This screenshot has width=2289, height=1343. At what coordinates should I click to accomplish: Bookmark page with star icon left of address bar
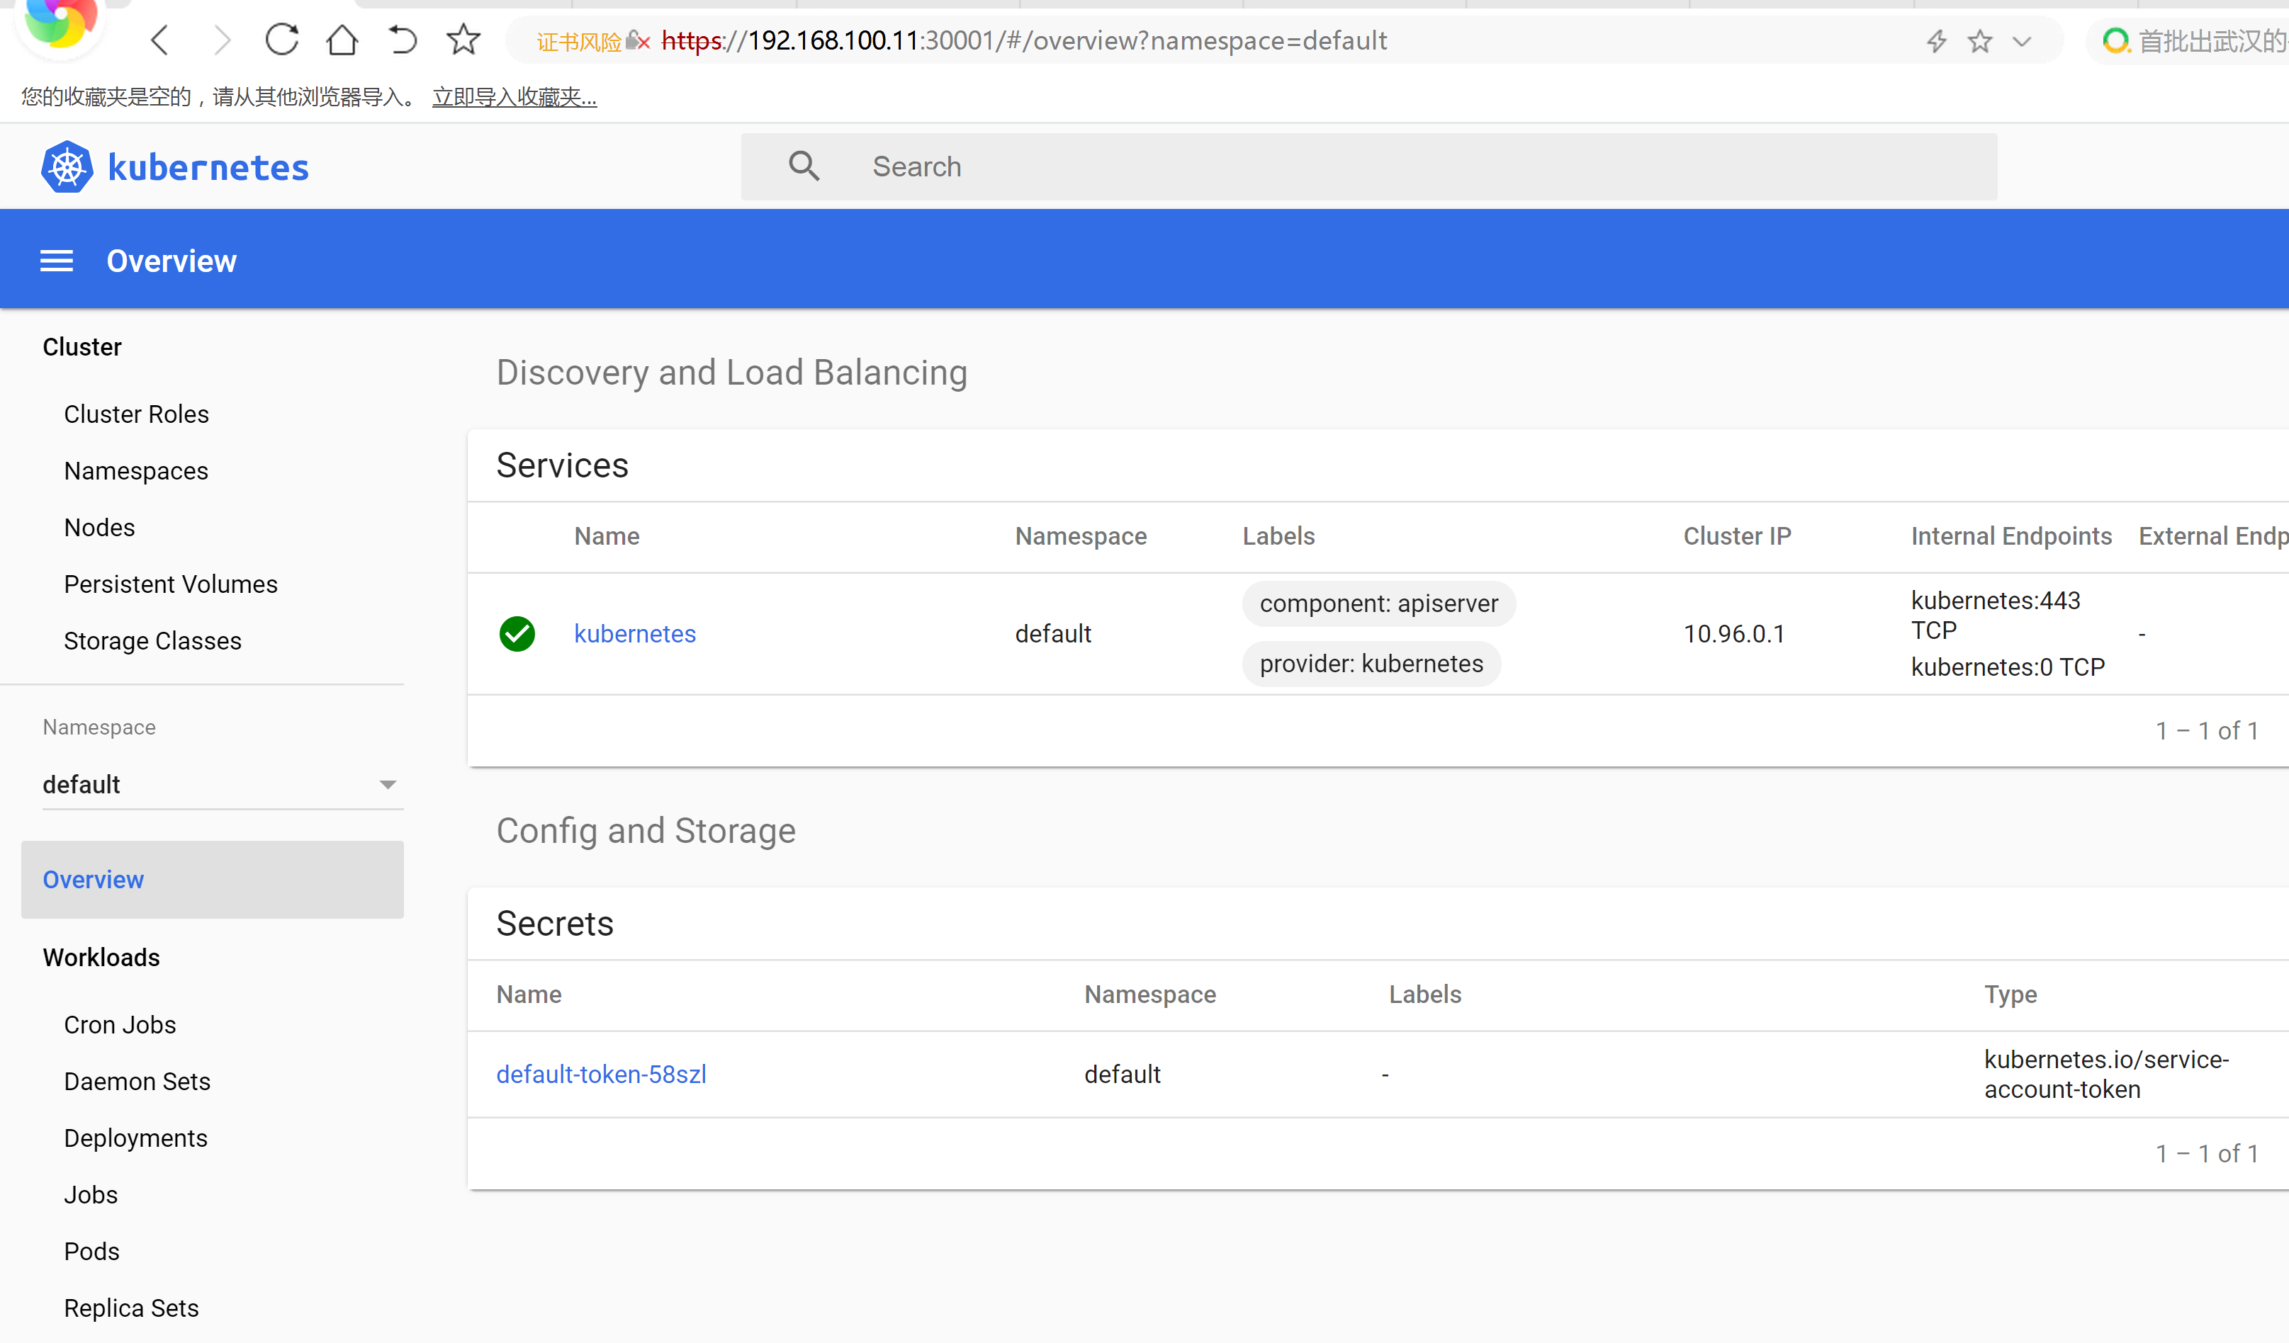point(463,39)
